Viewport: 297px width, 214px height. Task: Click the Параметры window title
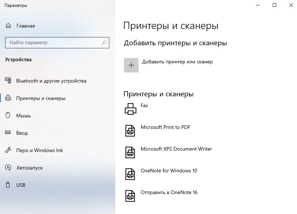pos(16,5)
